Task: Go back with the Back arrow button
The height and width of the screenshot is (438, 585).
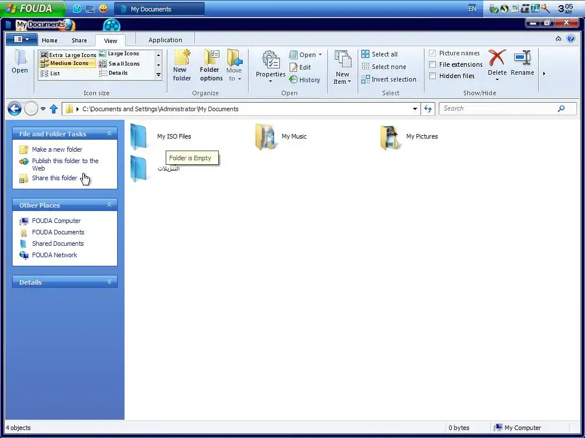Action: [x=14, y=109]
